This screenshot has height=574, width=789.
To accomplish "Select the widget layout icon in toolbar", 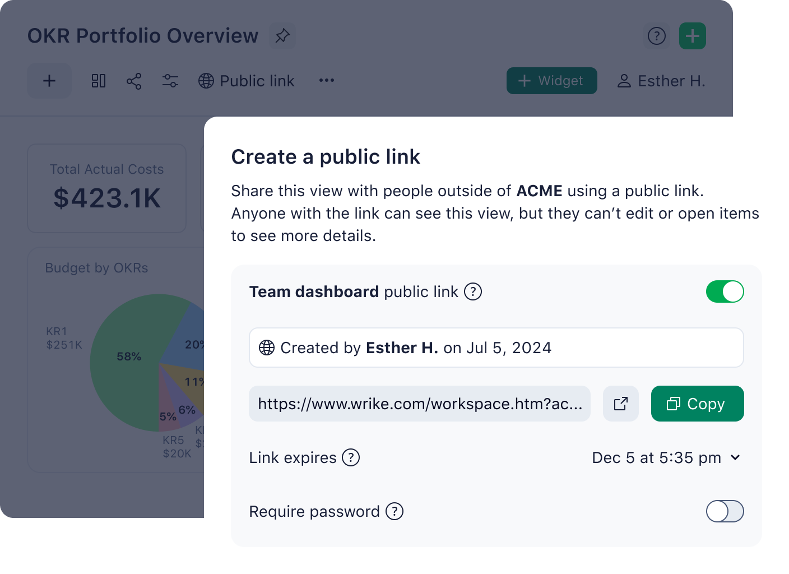I will 99,81.
